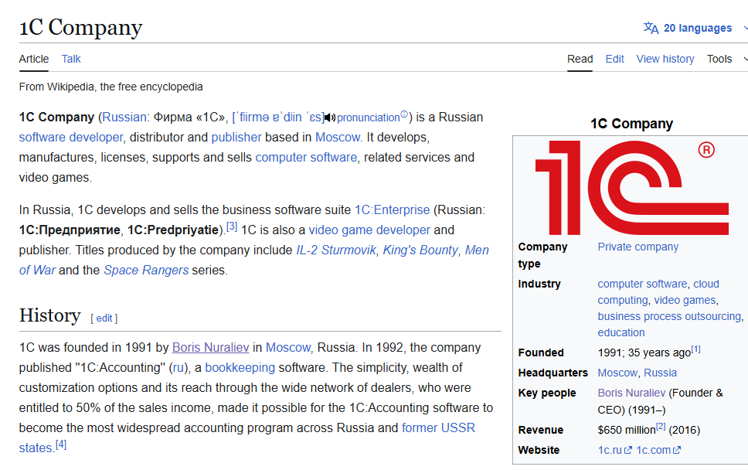The height and width of the screenshot is (470, 748).
Task: Follow the computer software link in intro
Action: pos(306,158)
